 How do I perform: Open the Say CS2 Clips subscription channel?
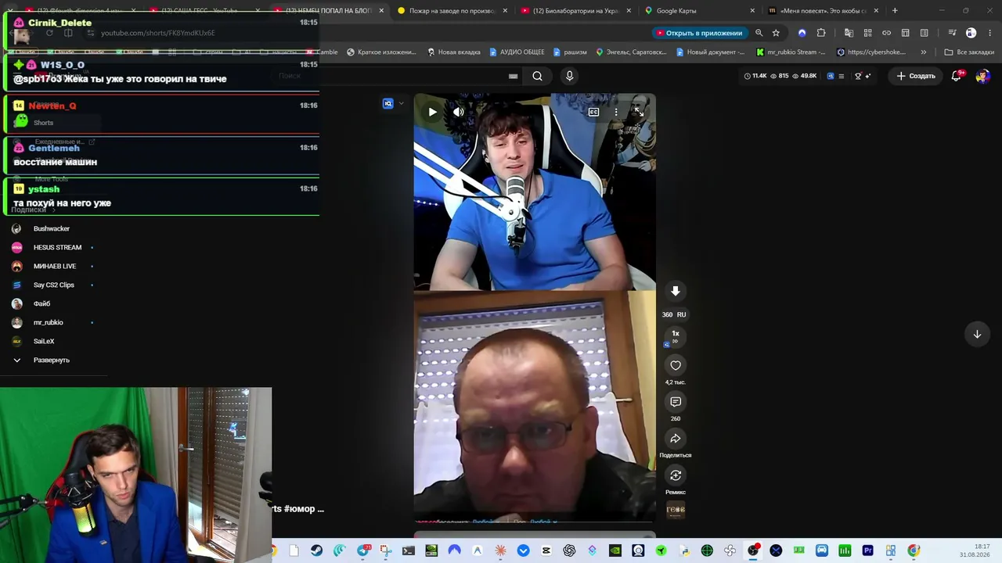click(53, 285)
